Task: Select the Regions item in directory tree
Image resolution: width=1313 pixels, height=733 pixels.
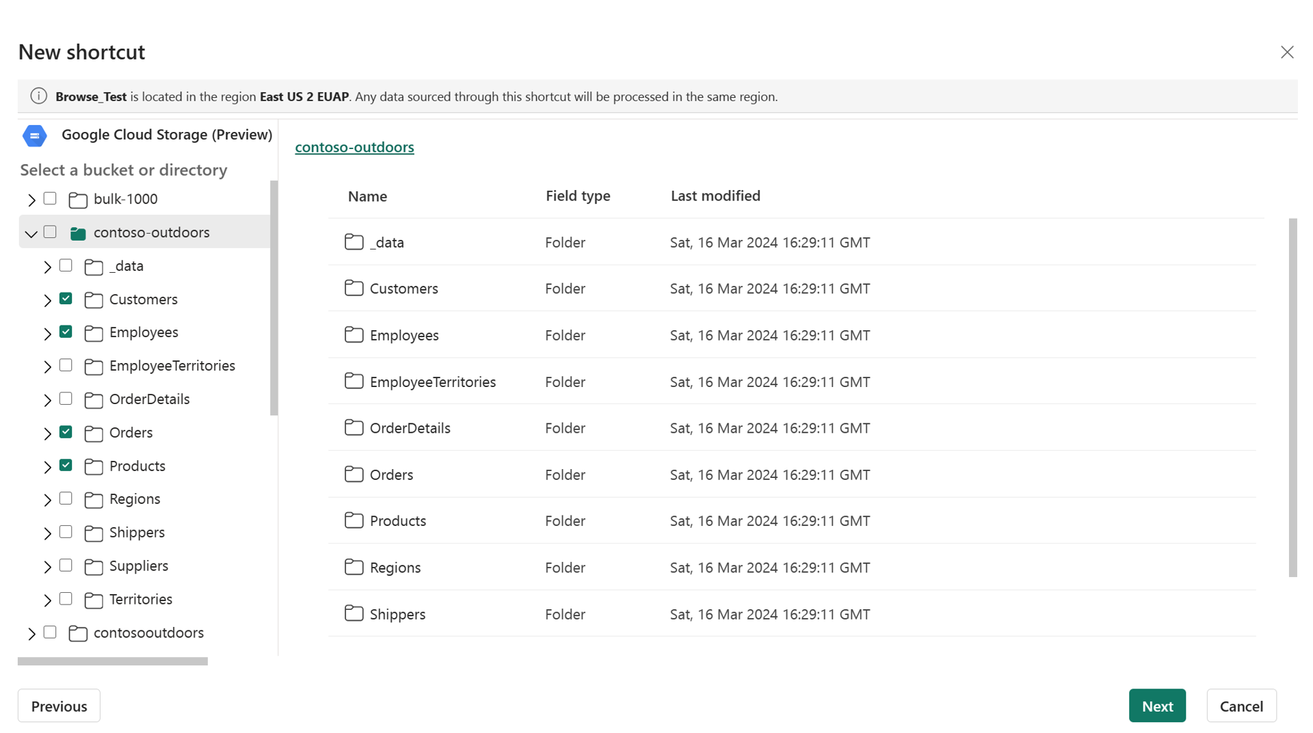Action: pos(135,499)
